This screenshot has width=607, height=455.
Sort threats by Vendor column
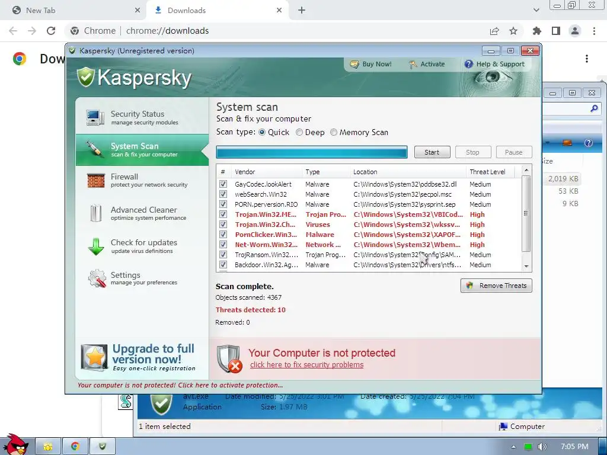[266, 172]
